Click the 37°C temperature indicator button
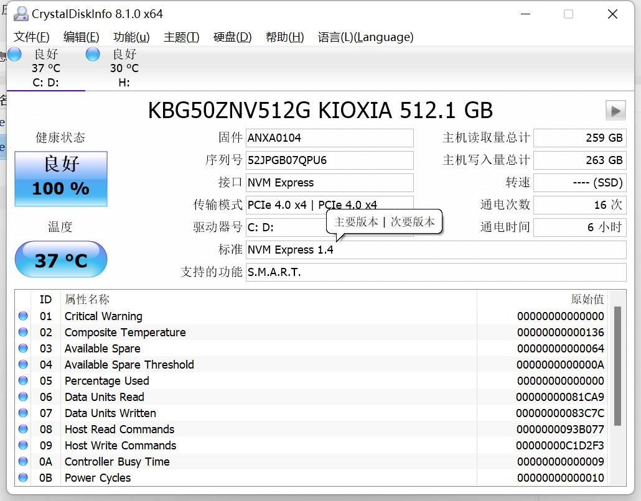This screenshot has height=501, width=641. point(60,259)
